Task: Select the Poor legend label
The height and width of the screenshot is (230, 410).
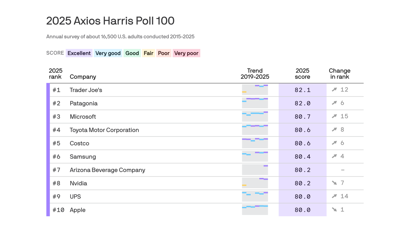Action: click(x=164, y=53)
